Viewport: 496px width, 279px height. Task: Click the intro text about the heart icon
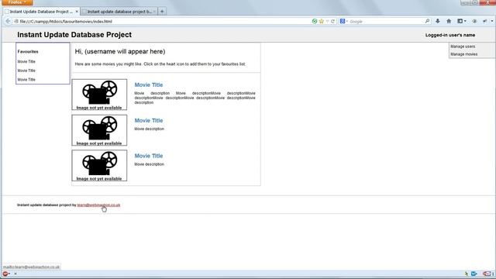(160, 64)
